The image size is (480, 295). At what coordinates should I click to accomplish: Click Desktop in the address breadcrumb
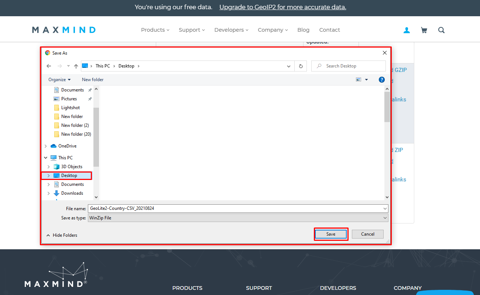(x=126, y=66)
